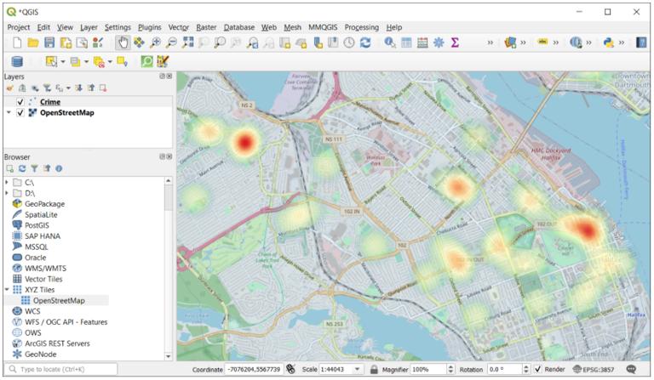
Task: Open the Python console icon
Action: (608, 43)
